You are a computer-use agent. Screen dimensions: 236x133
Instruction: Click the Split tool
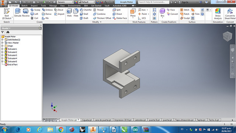pyautogui.click(x=117, y=10)
